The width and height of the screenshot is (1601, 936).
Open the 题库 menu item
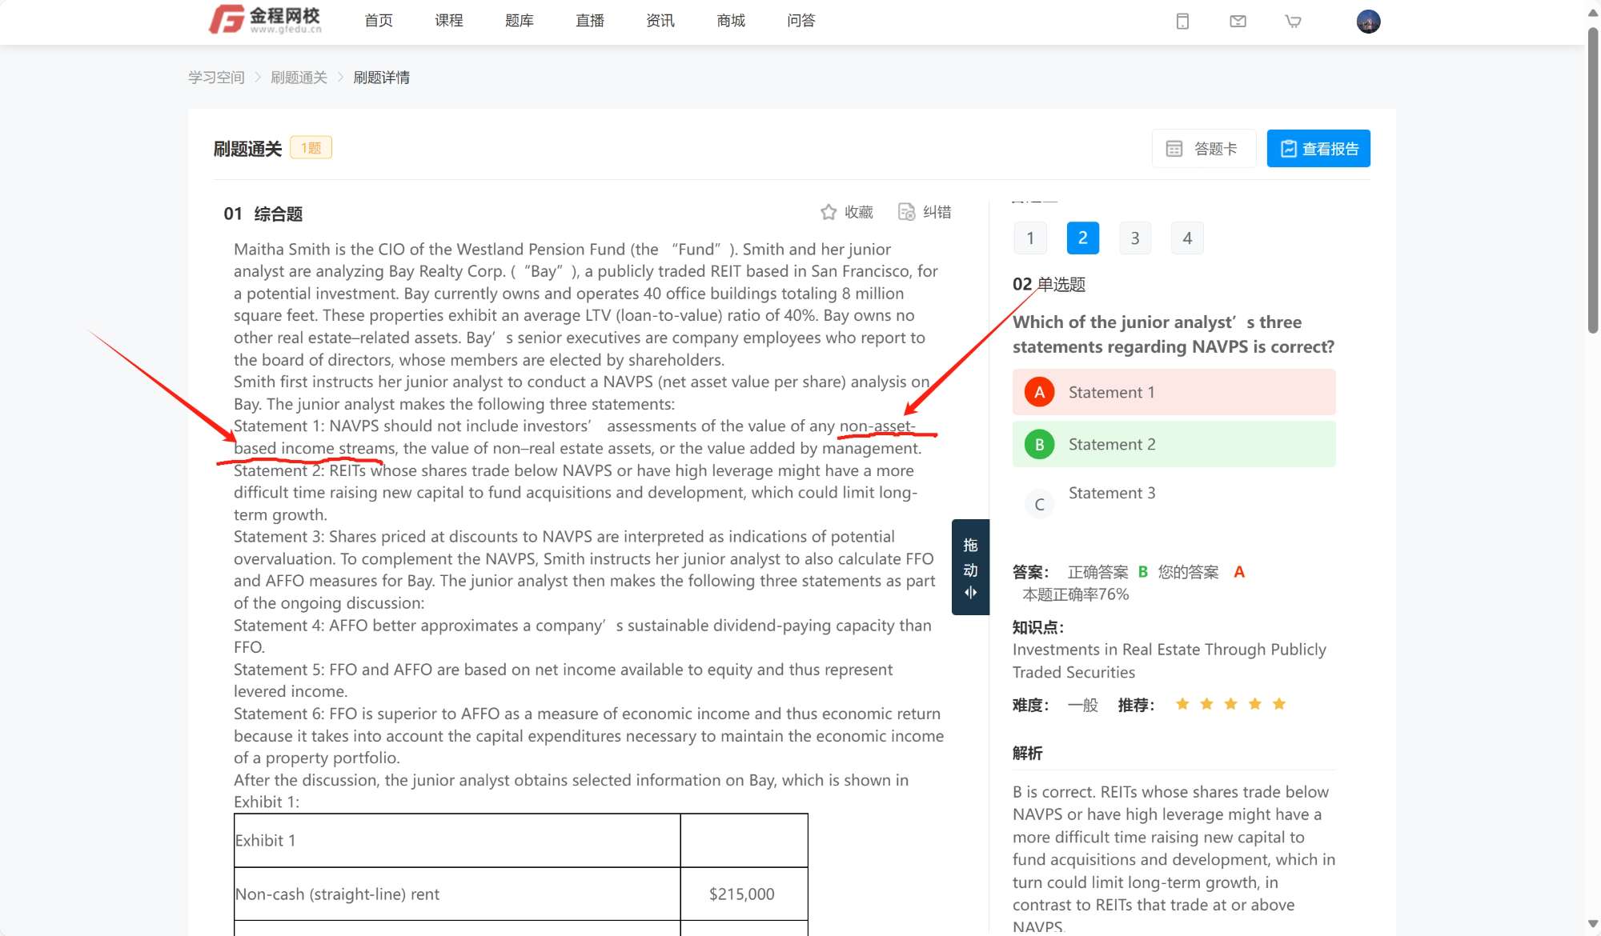(519, 21)
